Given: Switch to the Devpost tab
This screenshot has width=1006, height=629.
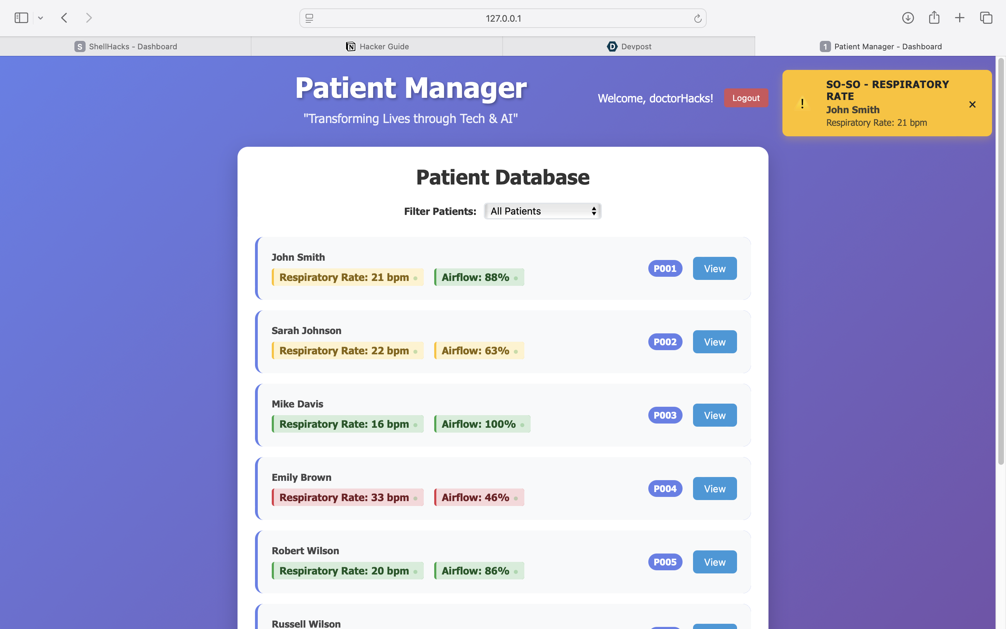Looking at the screenshot, I should point(628,46).
